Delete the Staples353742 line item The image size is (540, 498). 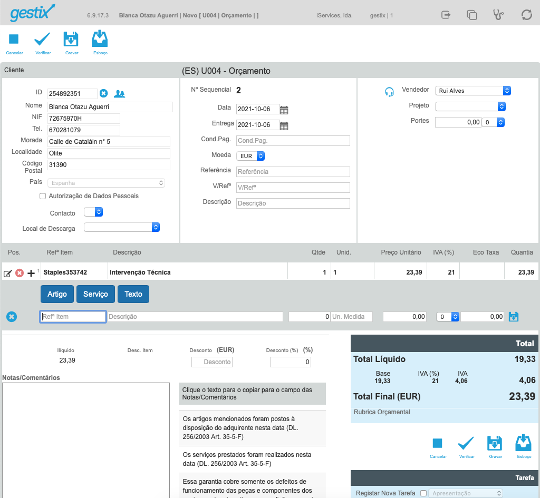(20, 273)
